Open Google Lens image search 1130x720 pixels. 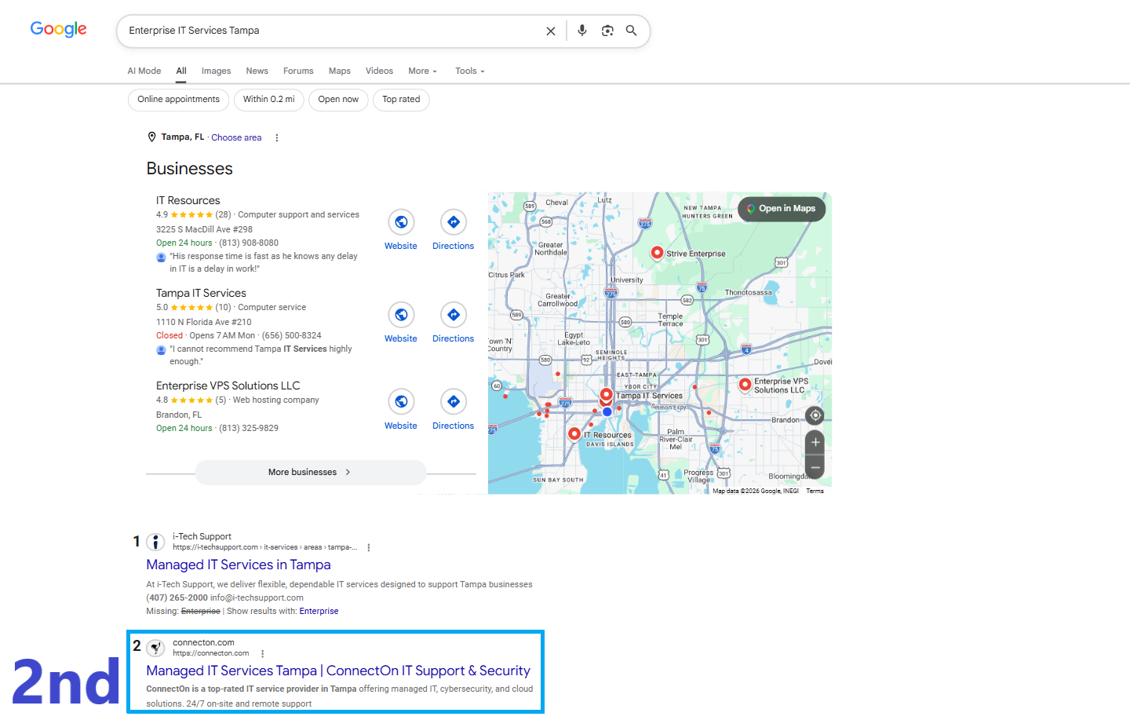[607, 31]
